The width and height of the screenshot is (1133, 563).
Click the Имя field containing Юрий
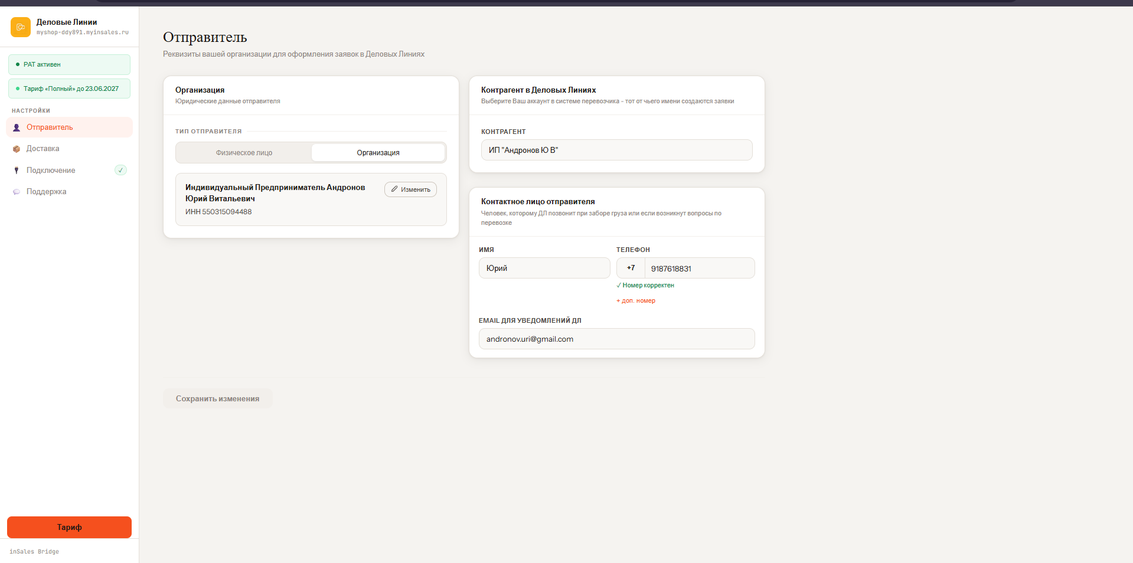(544, 268)
